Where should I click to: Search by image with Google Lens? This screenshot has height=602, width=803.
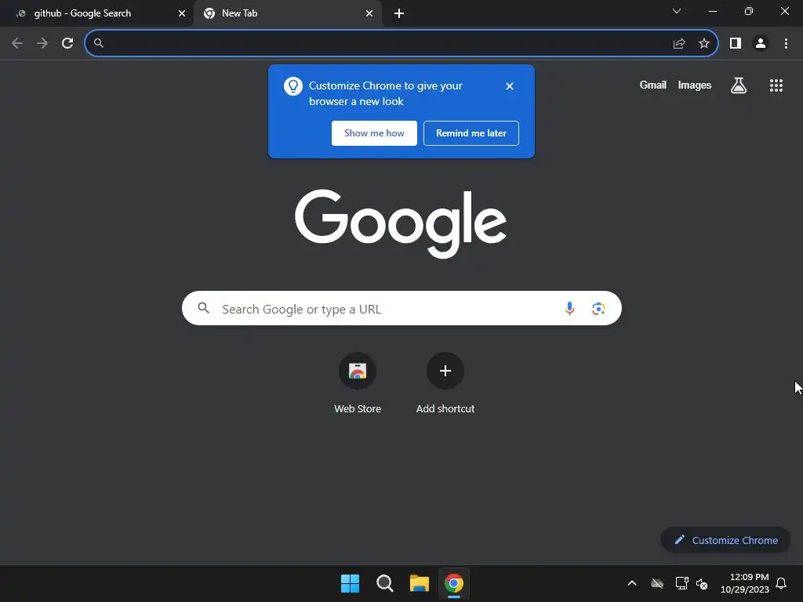(x=598, y=308)
